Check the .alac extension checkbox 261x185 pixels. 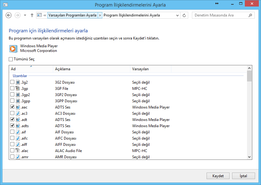(12, 150)
